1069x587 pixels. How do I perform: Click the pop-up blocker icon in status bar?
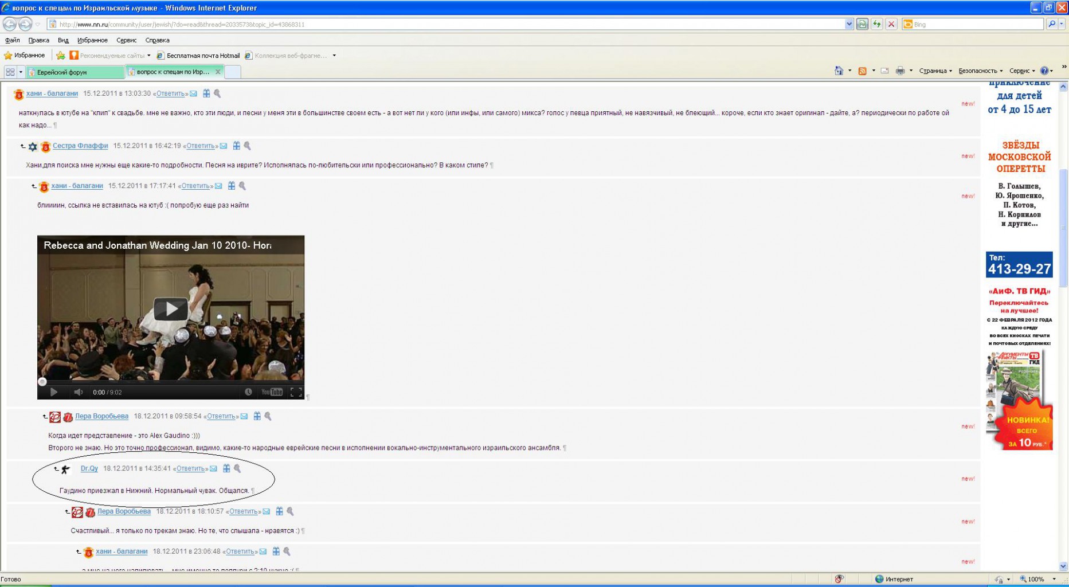tap(839, 579)
